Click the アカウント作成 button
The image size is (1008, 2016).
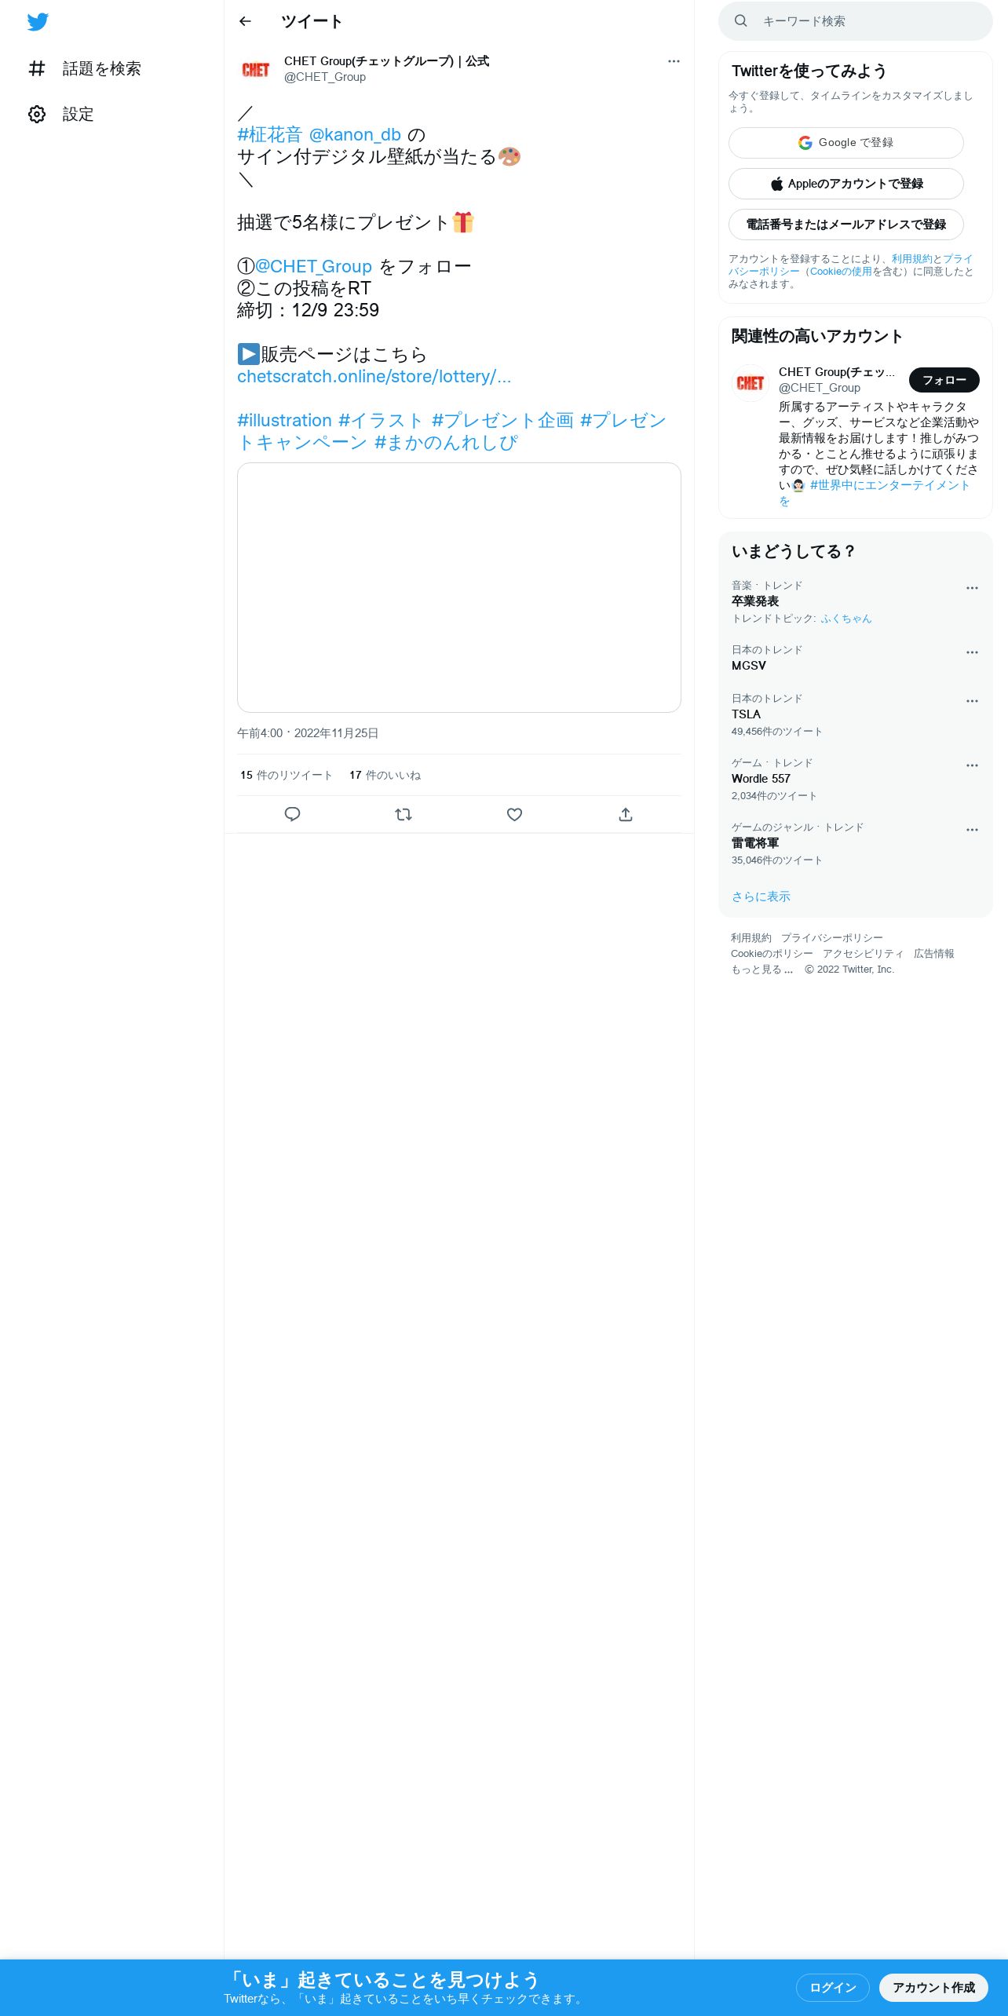[x=933, y=1988]
